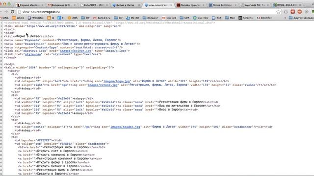The height and width of the screenshot is (176, 314).
Task: Expand the Холдинг bookmarks folder
Action: (x=150, y=18)
